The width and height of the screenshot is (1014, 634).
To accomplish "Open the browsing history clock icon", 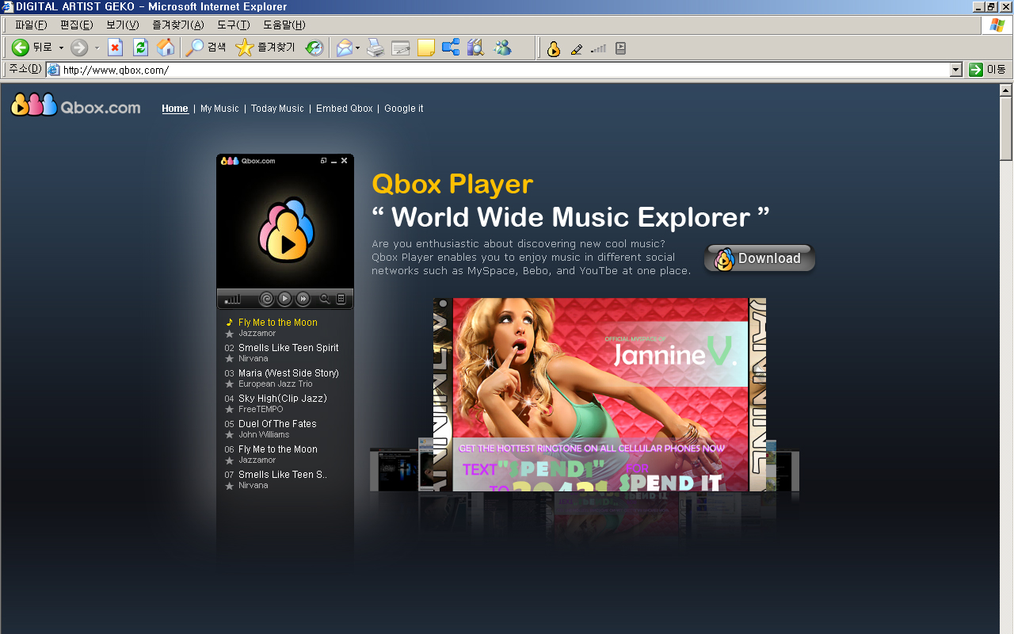I will 314,48.
